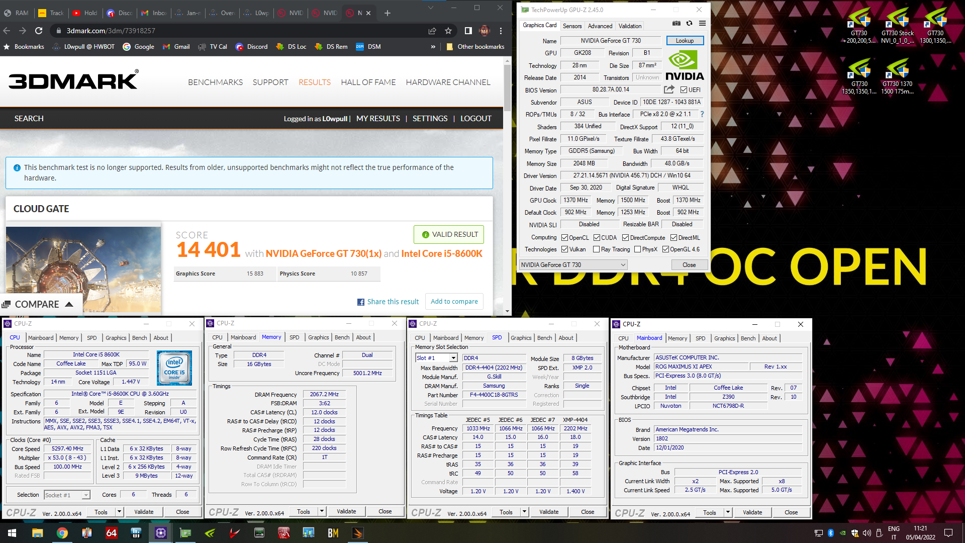
Task: Click the NVIDIA logo in GPU-Z
Action: coord(685,66)
